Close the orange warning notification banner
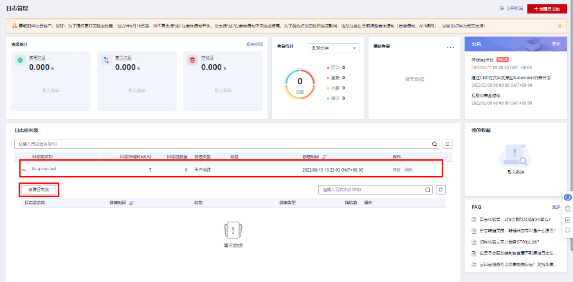 click(558, 26)
